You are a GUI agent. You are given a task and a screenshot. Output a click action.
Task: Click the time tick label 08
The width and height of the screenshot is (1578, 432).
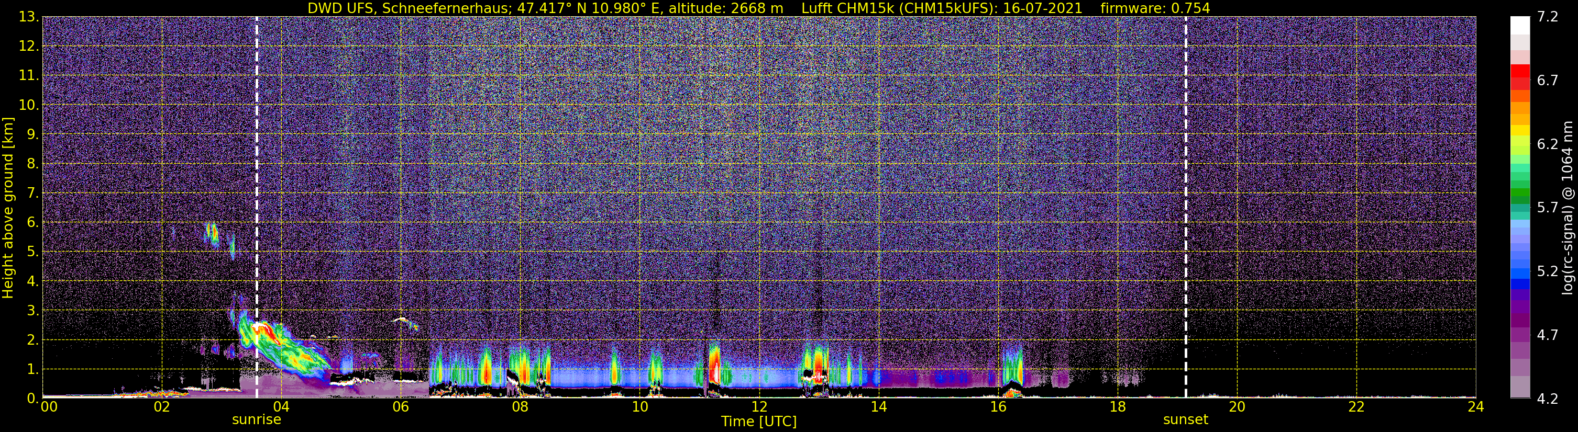[x=520, y=407]
